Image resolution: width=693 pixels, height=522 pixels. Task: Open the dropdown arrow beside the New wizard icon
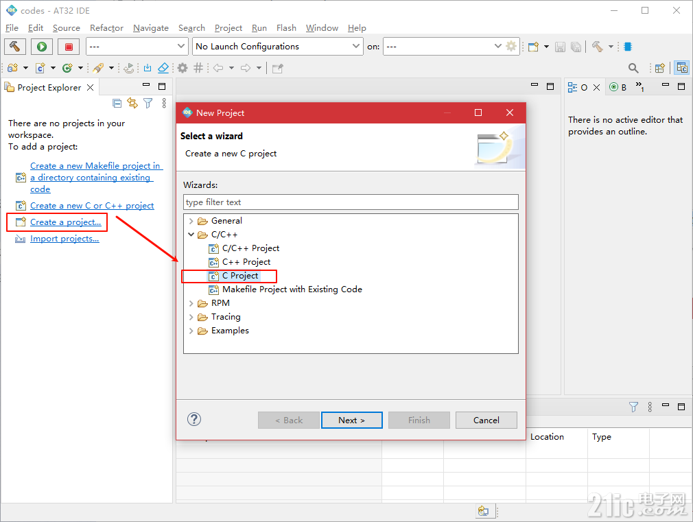[546, 47]
